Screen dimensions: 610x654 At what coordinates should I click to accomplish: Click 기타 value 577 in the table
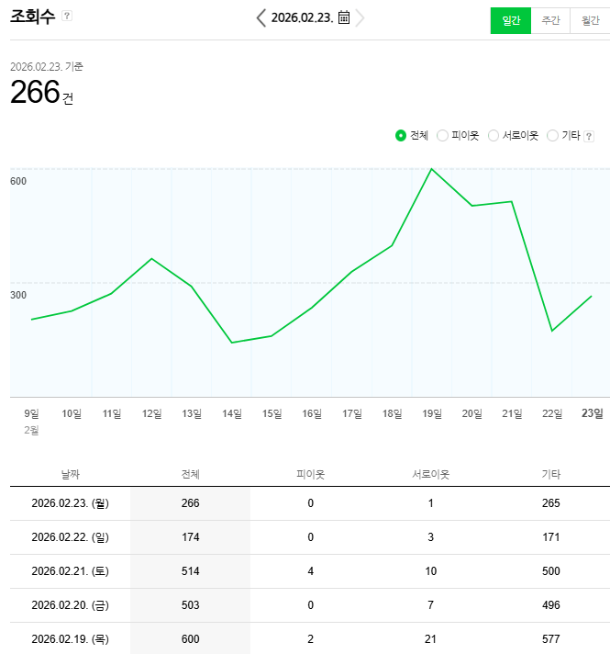pyautogui.click(x=550, y=639)
